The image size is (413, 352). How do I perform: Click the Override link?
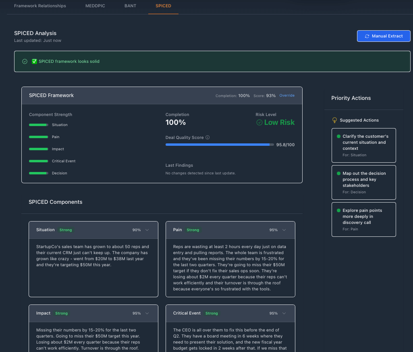[x=286, y=95]
